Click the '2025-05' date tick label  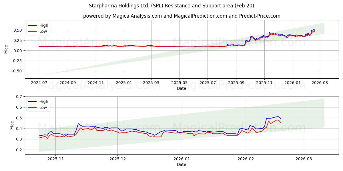(x=180, y=83)
